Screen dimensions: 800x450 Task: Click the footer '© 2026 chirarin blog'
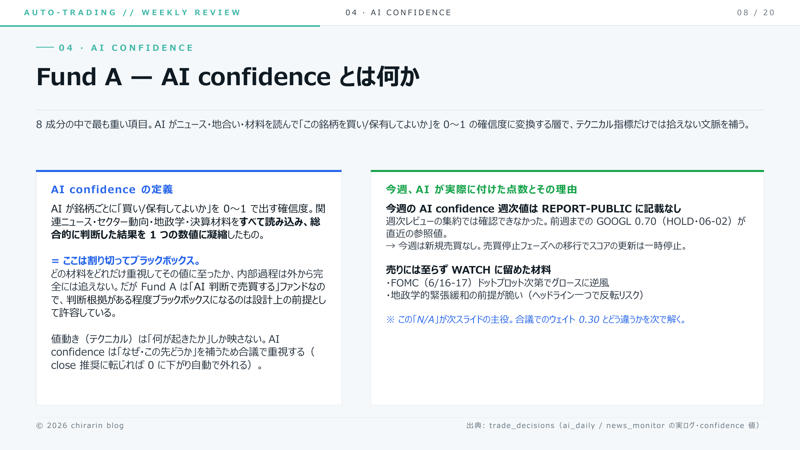click(80, 426)
